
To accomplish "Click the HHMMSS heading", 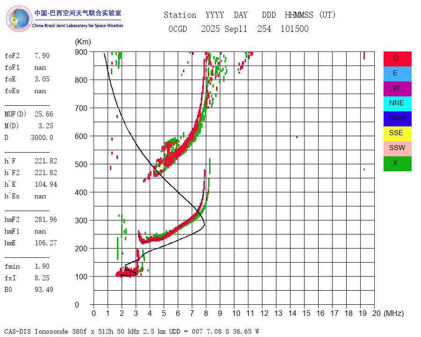I will pyautogui.click(x=299, y=15).
